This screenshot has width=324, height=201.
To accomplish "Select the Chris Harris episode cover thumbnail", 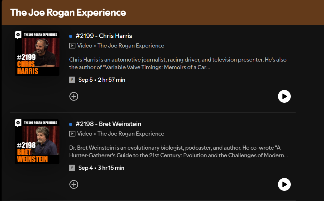I will point(37,53).
